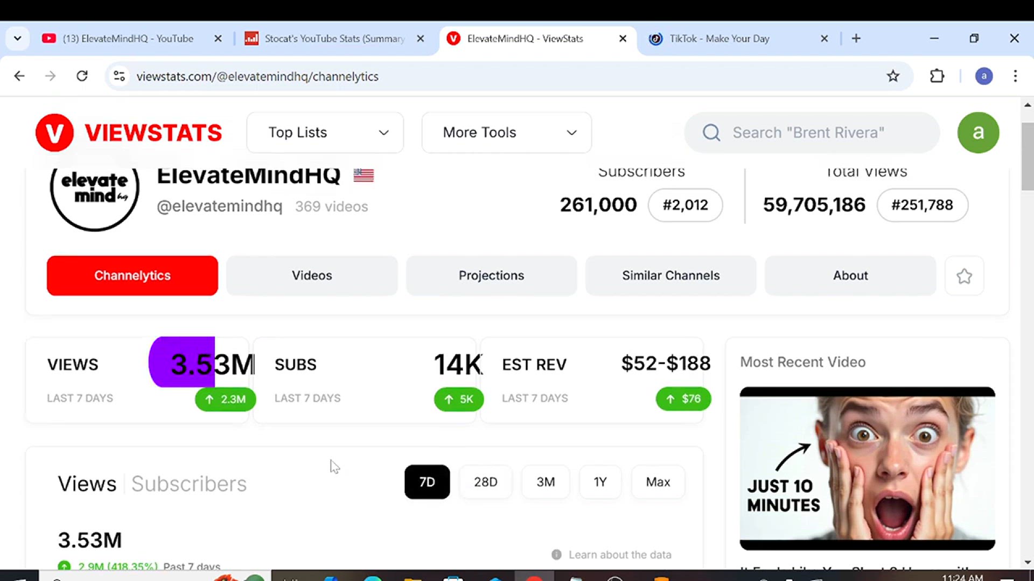Click the scrollbar down arrow
The width and height of the screenshot is (1034, 581).
click(x=1027, y=562)
